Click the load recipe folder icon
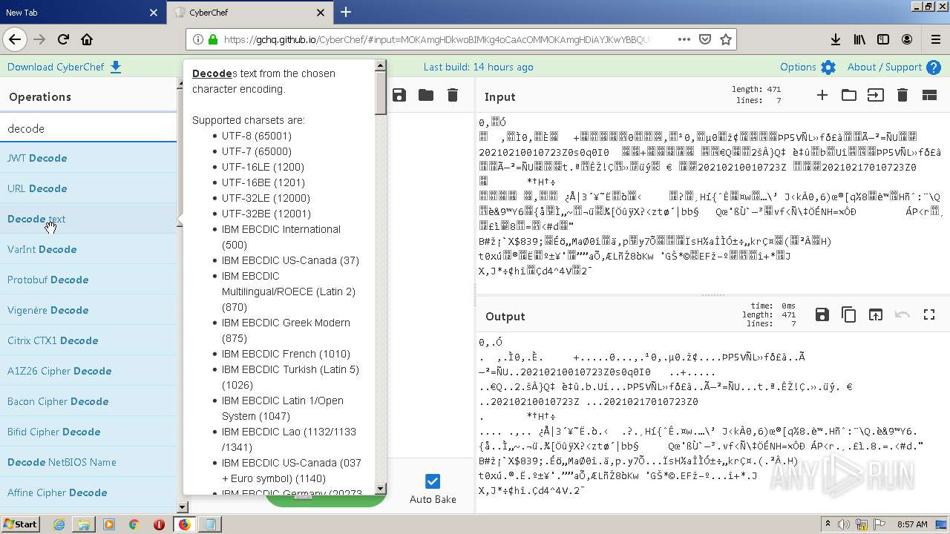Image resolution: width=950 pixels, height=534 pixels. (x=426, y=95)
